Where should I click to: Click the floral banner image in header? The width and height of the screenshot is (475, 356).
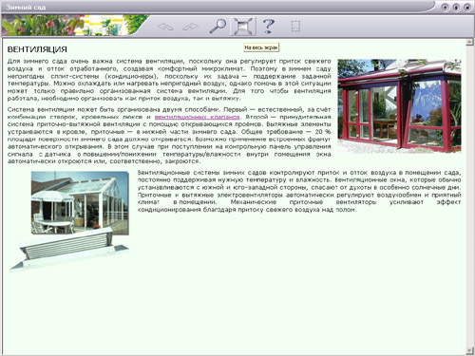coord(74,26)
